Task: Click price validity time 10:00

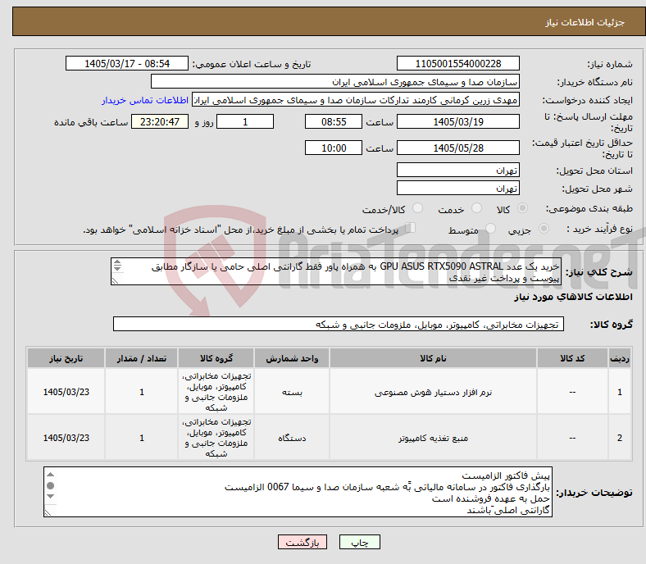Action: click(334, 148)
